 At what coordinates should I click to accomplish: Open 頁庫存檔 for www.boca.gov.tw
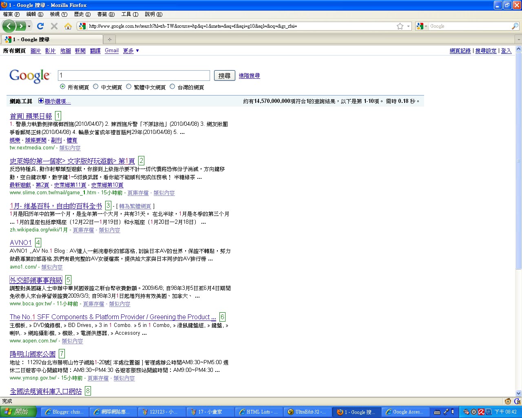pyautogui.click(x=93, y=304)
